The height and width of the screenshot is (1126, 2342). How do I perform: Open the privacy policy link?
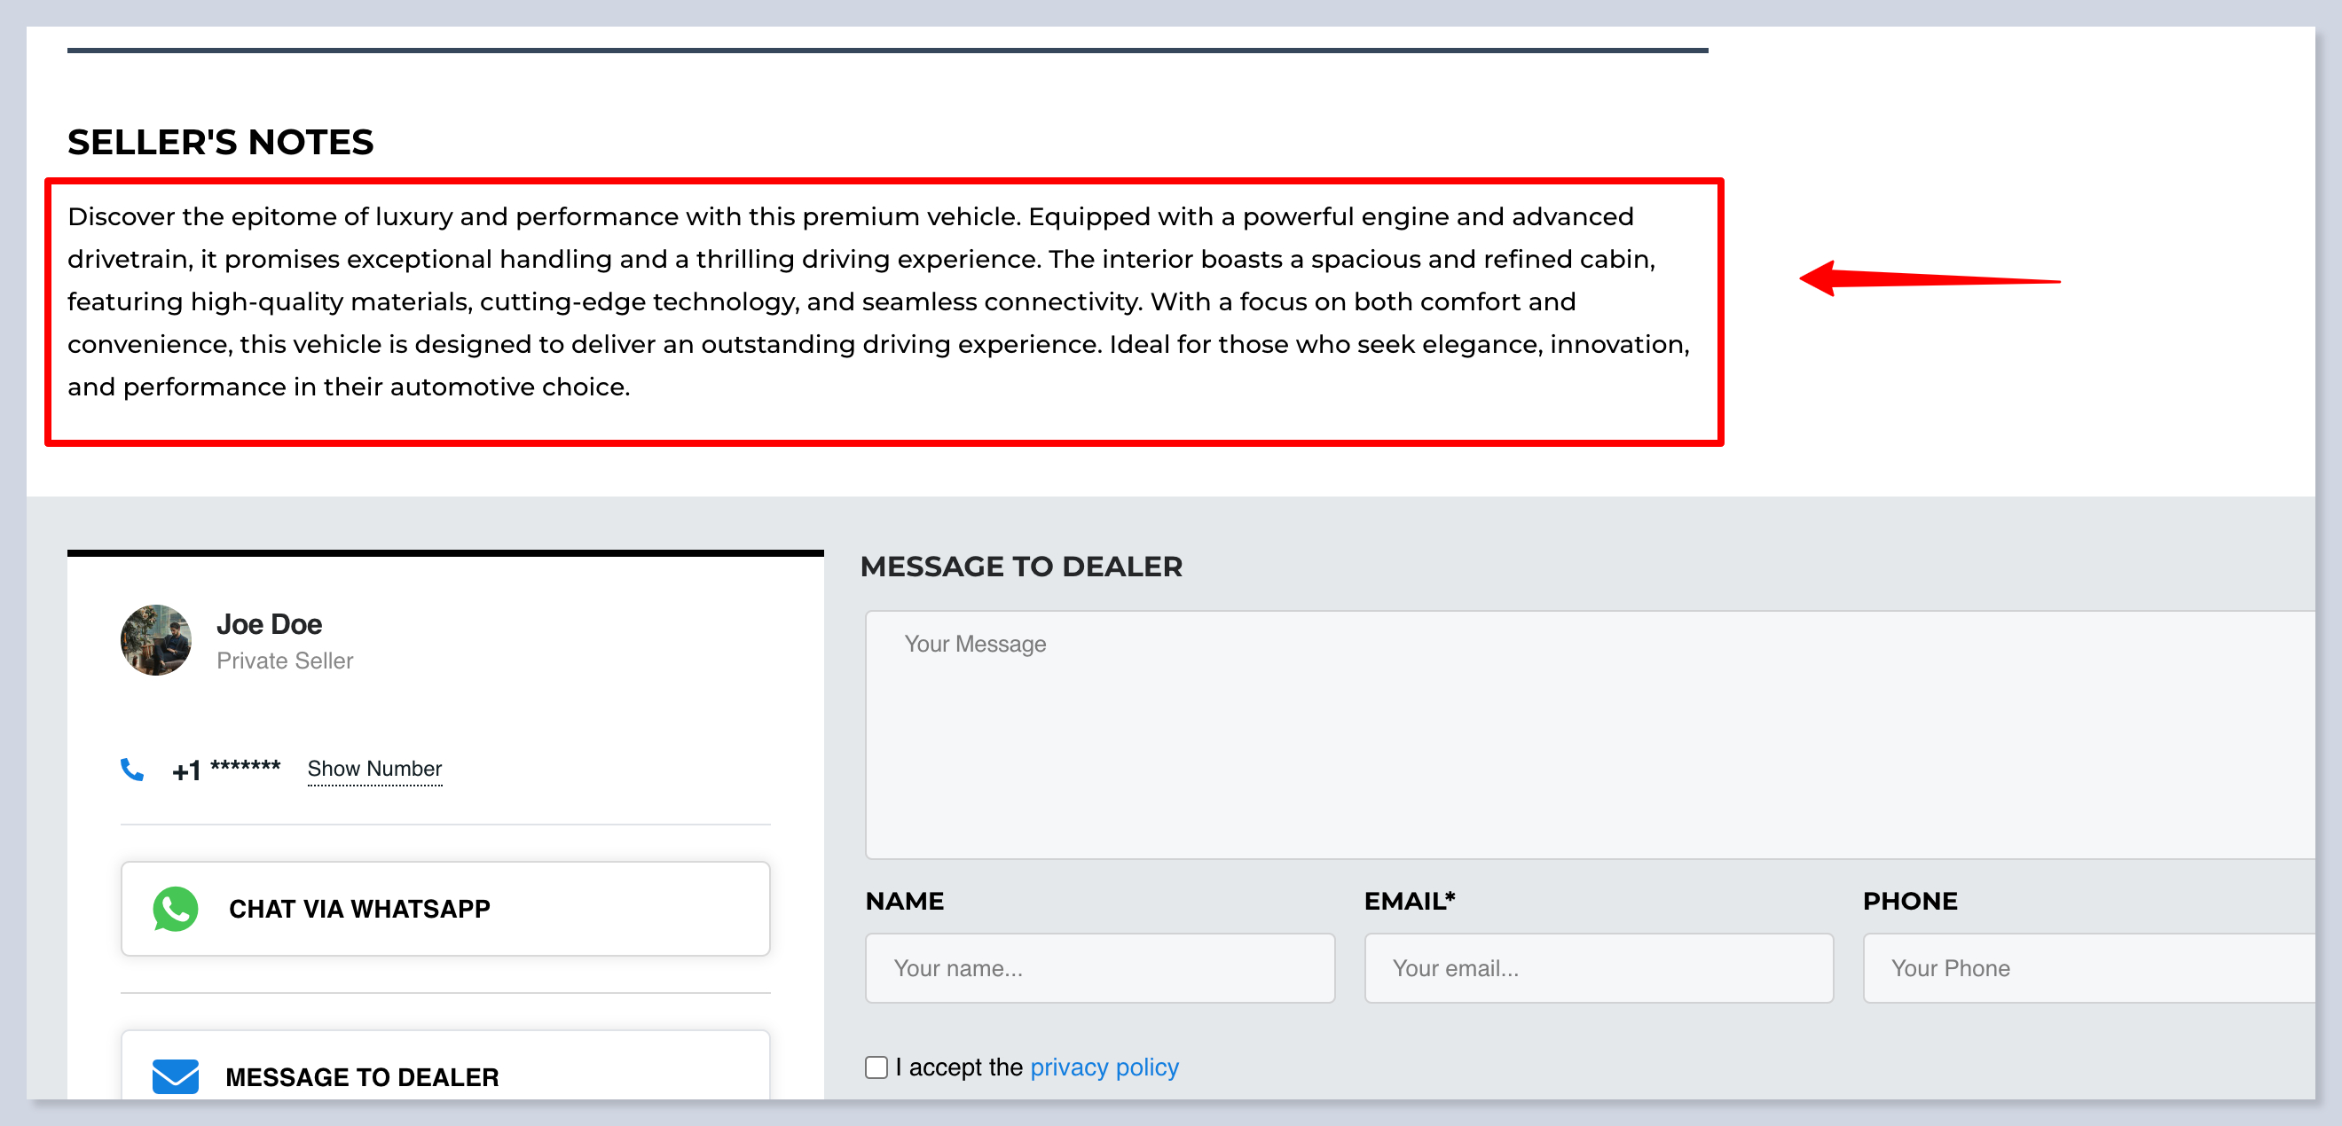1104,1067
